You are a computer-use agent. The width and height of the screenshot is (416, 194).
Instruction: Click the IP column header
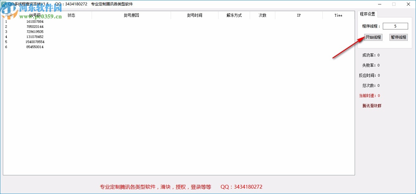pyautogui.click(x=299, y=15)
